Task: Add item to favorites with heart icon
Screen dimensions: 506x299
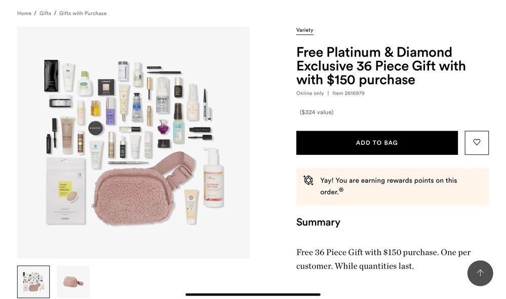Action: (476, 142)
